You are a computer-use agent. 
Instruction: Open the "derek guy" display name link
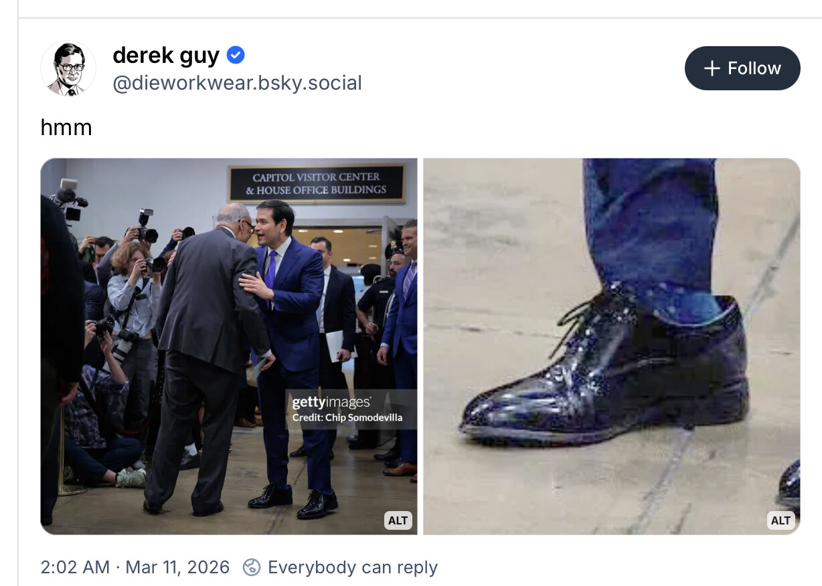(x=166, y=56)
